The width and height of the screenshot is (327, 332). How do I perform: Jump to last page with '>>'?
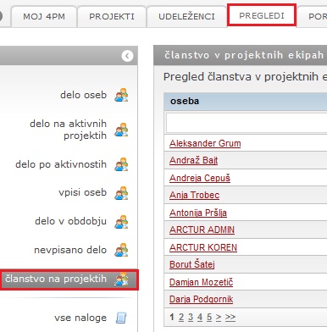pyautogui.click(x=230, y=318)
